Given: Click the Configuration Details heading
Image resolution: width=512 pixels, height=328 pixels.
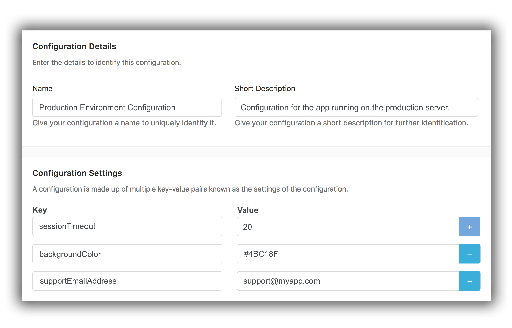Looking at the screenshot, I should [74, 46].
